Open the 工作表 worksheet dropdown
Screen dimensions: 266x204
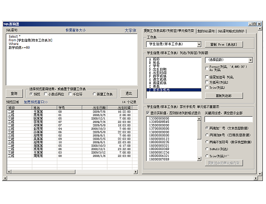pos(199,44)
